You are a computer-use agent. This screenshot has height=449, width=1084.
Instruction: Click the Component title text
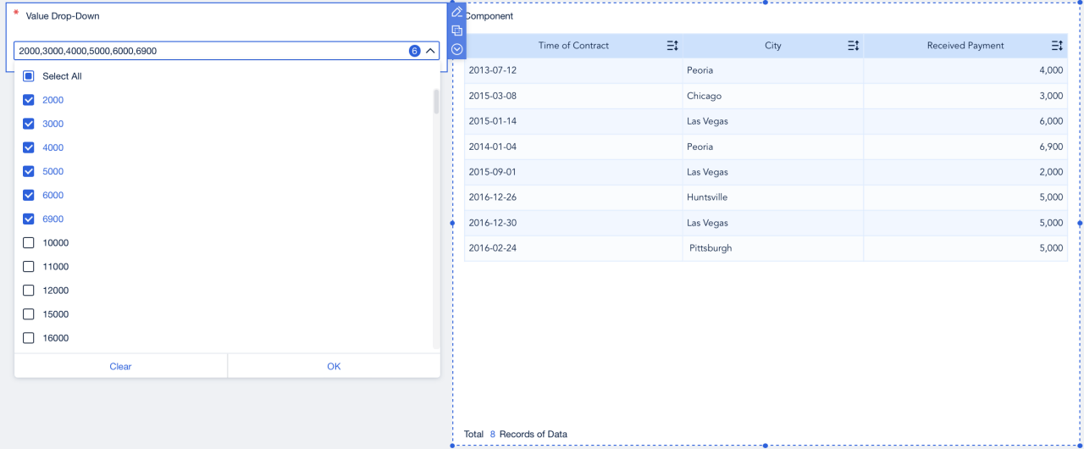(489, 16)
